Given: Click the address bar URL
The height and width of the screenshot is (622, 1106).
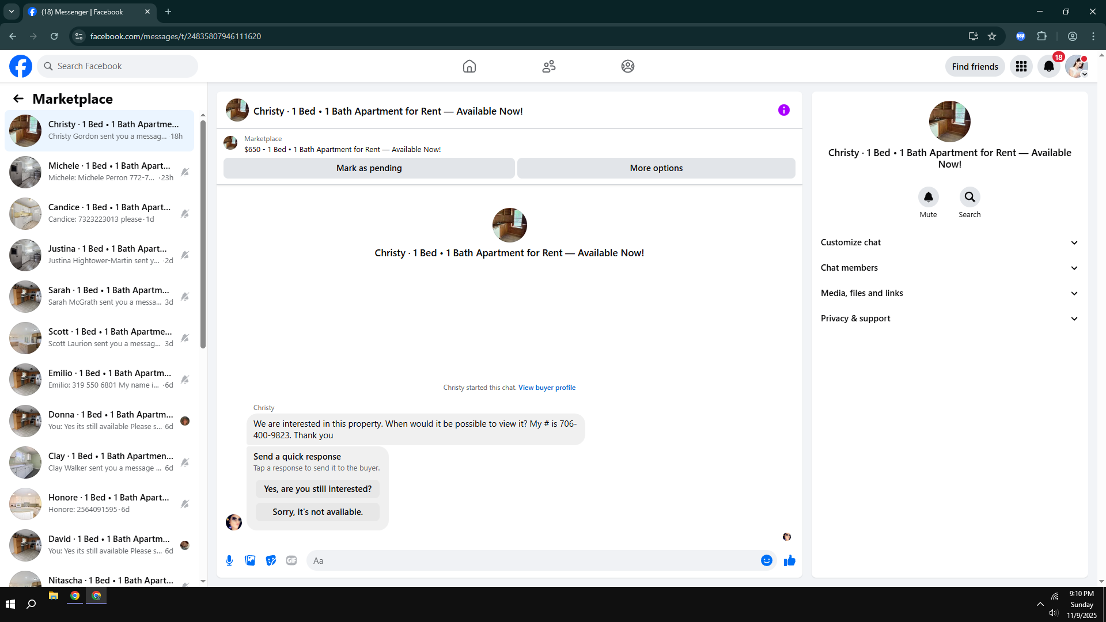Looking at the screenshot, I should [176, 36].
